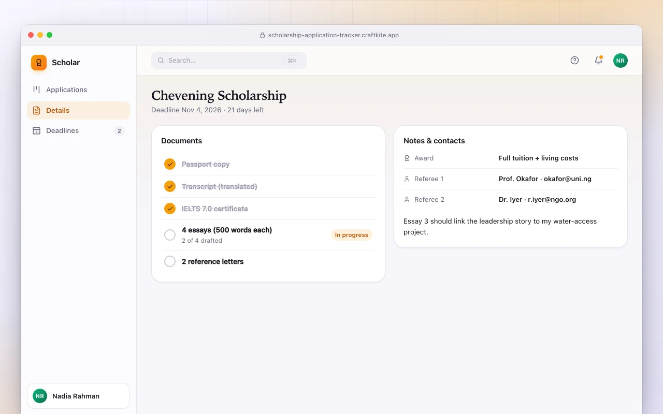This screenshot has width=663, height=414.
Task: Uncheck the Transcript (translated) checkbox
Action: [170, 186]
